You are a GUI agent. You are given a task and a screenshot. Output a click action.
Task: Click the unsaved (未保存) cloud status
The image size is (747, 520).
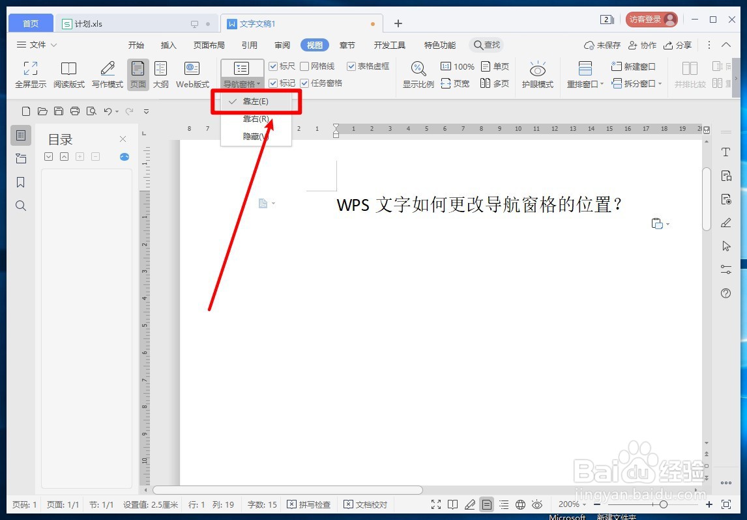[x=602, y=45]
